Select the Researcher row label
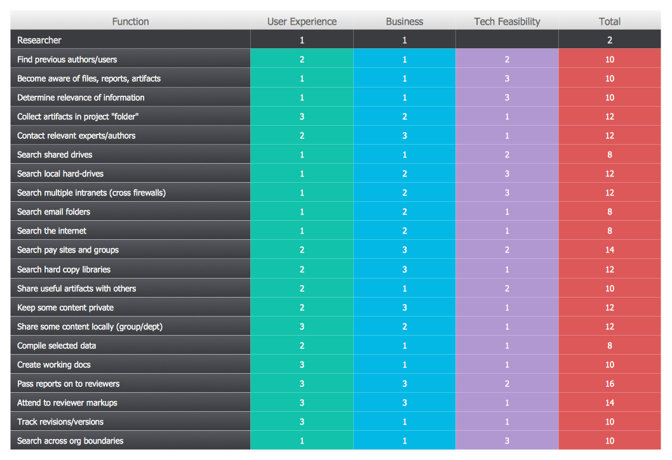The height and width of the screenshot is (460, 672). coord(39,41)
